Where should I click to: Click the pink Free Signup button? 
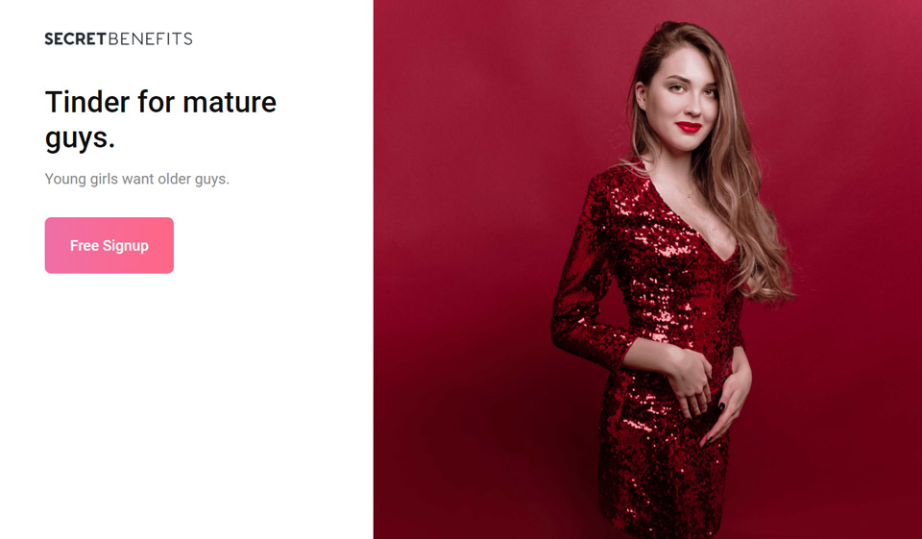click(109, 245)
